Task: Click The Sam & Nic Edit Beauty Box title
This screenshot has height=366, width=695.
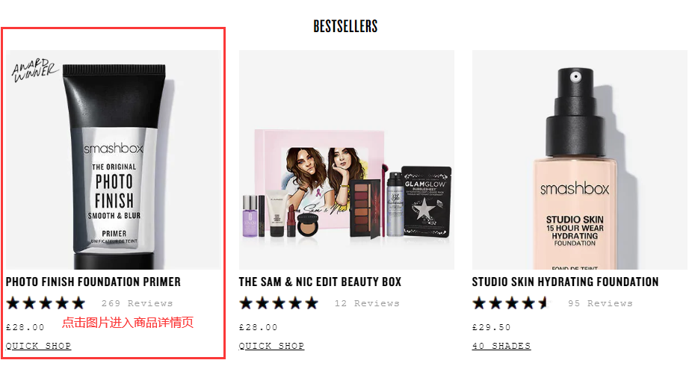Action: pyautogui.click(x=320, y=282)
